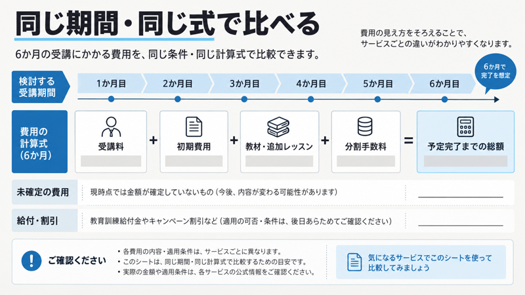Select the 4か月目 step

point(311,83)
